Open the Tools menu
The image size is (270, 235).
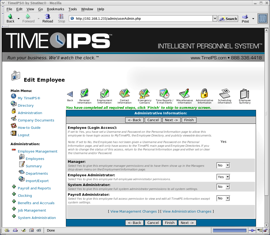(73, 9)
